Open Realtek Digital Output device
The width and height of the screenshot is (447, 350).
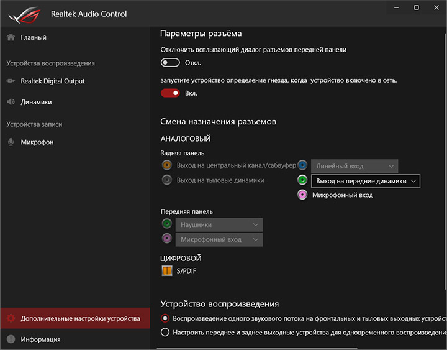pyautogui.click(x=52, y=81)
